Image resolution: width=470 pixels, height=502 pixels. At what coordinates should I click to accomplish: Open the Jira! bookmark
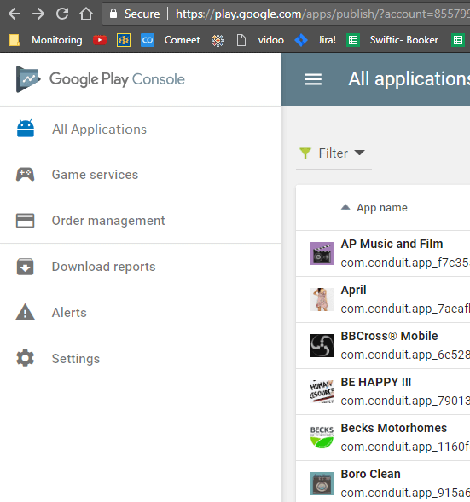click(x=327, y=40)
